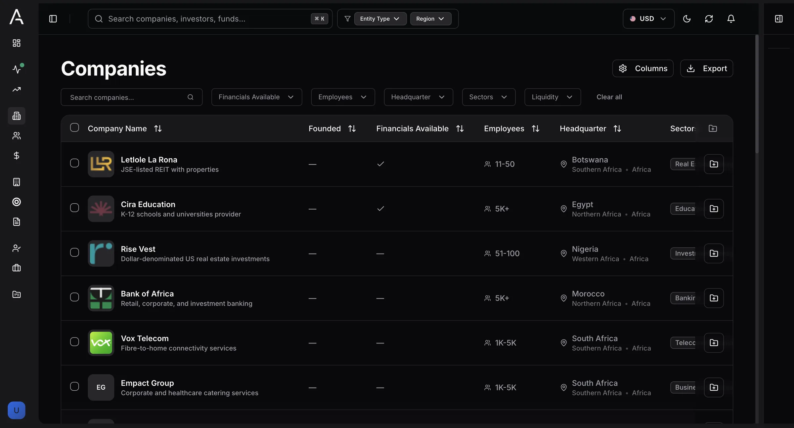Switch to dark mode moon icon
Screen dimensions: 794x428
687,19
